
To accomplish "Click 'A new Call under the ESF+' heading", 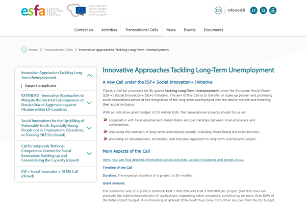I will (158, 82).
